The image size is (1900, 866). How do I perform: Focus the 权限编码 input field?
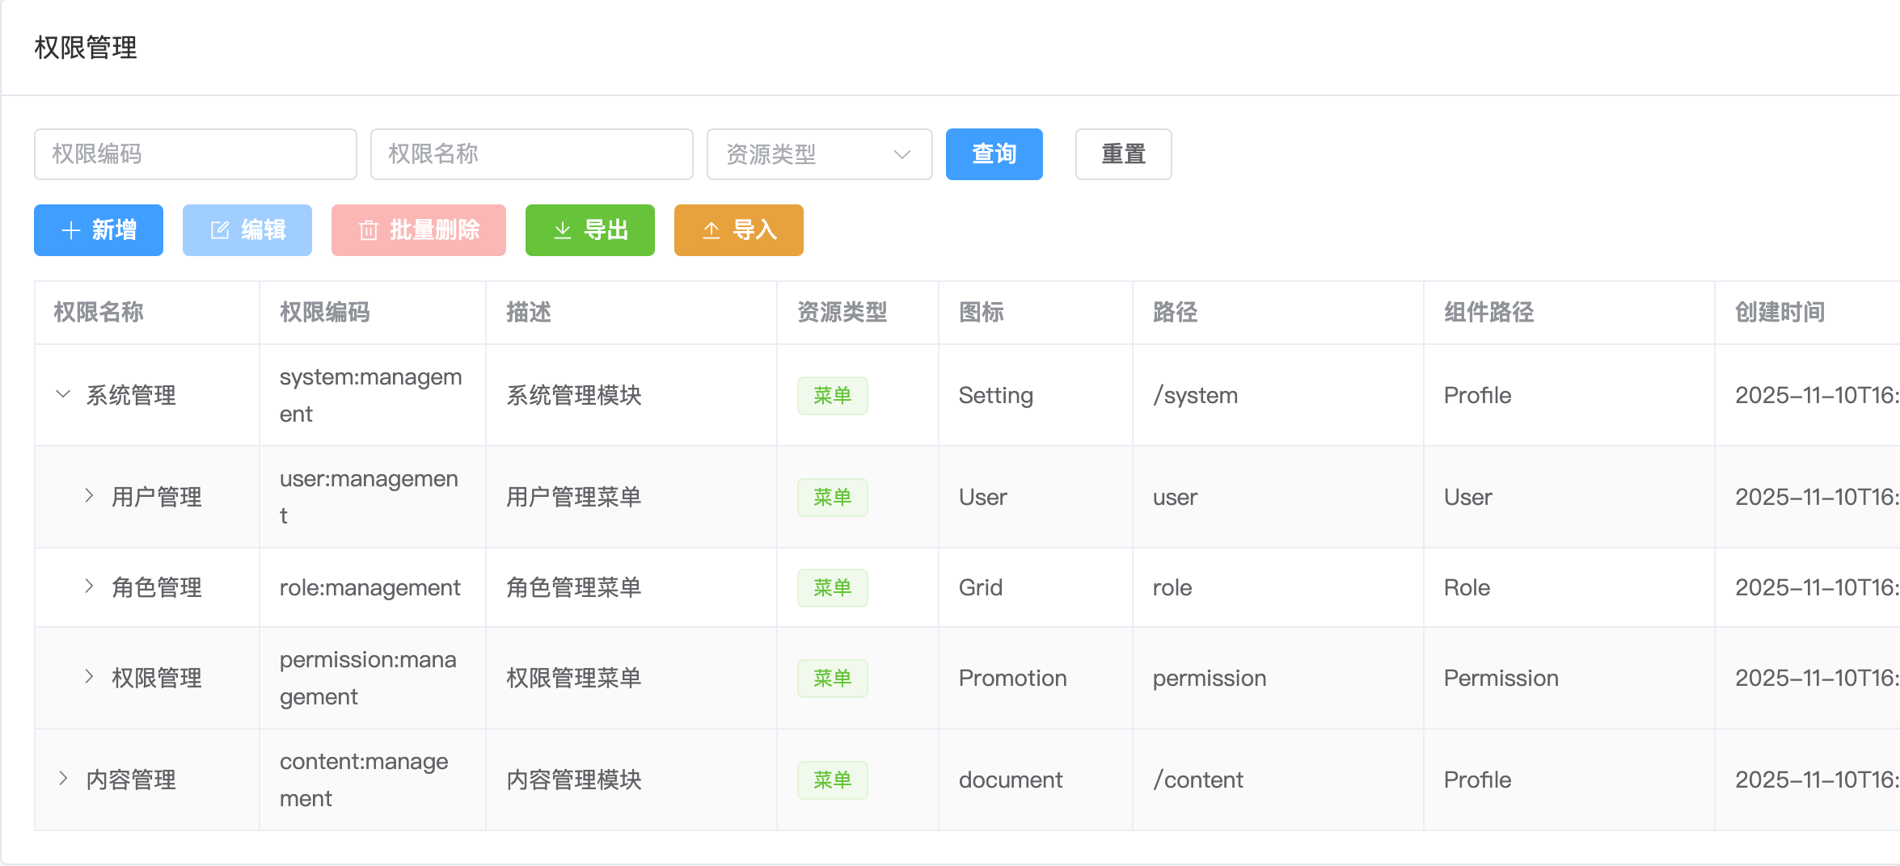195,154
